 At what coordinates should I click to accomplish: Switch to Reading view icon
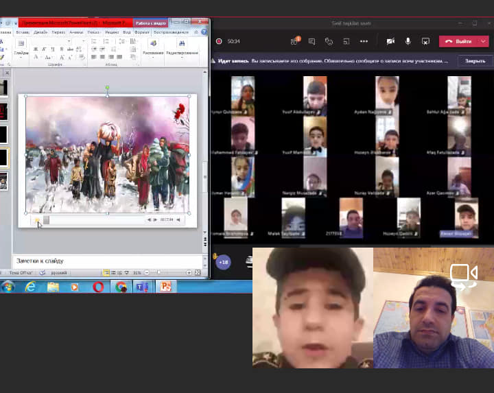(x=119, y=273)
